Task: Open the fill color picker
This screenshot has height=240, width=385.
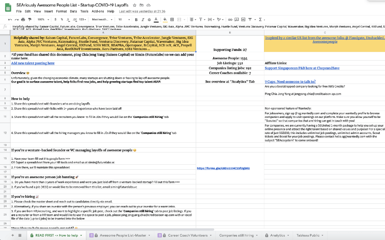Action: tap(165, 19)
